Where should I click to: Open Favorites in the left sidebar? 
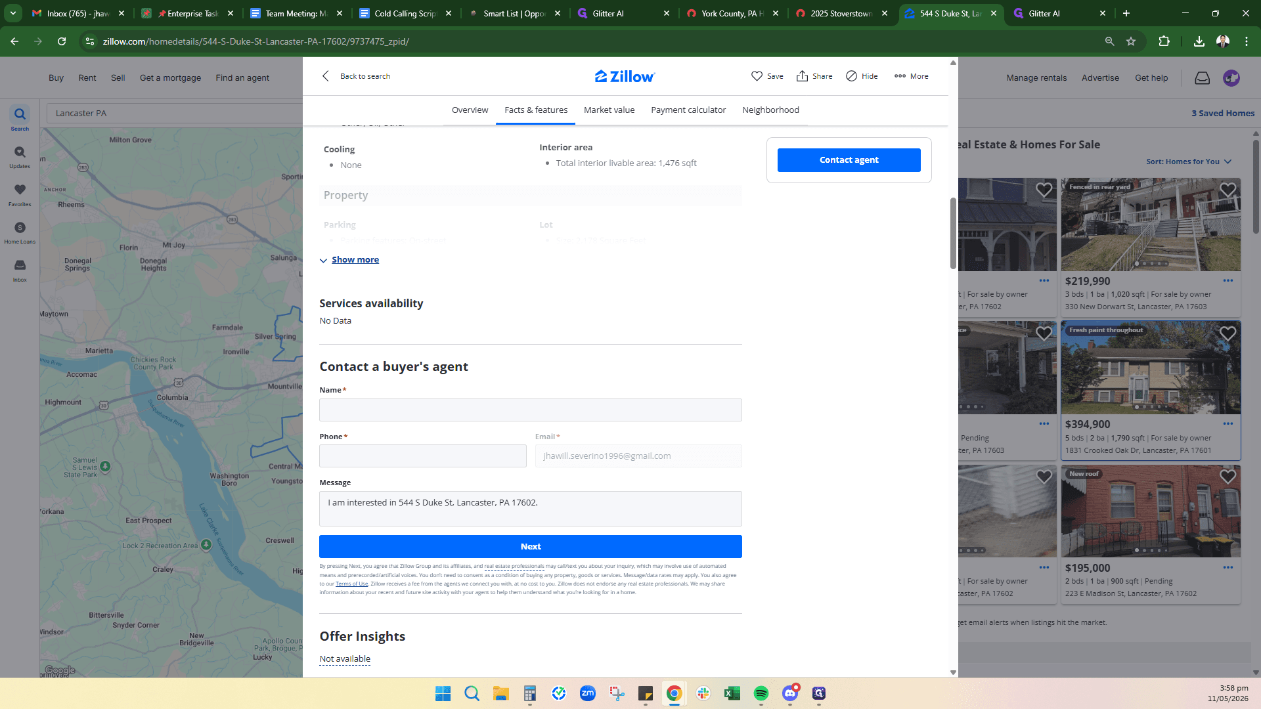click(20, 194)
